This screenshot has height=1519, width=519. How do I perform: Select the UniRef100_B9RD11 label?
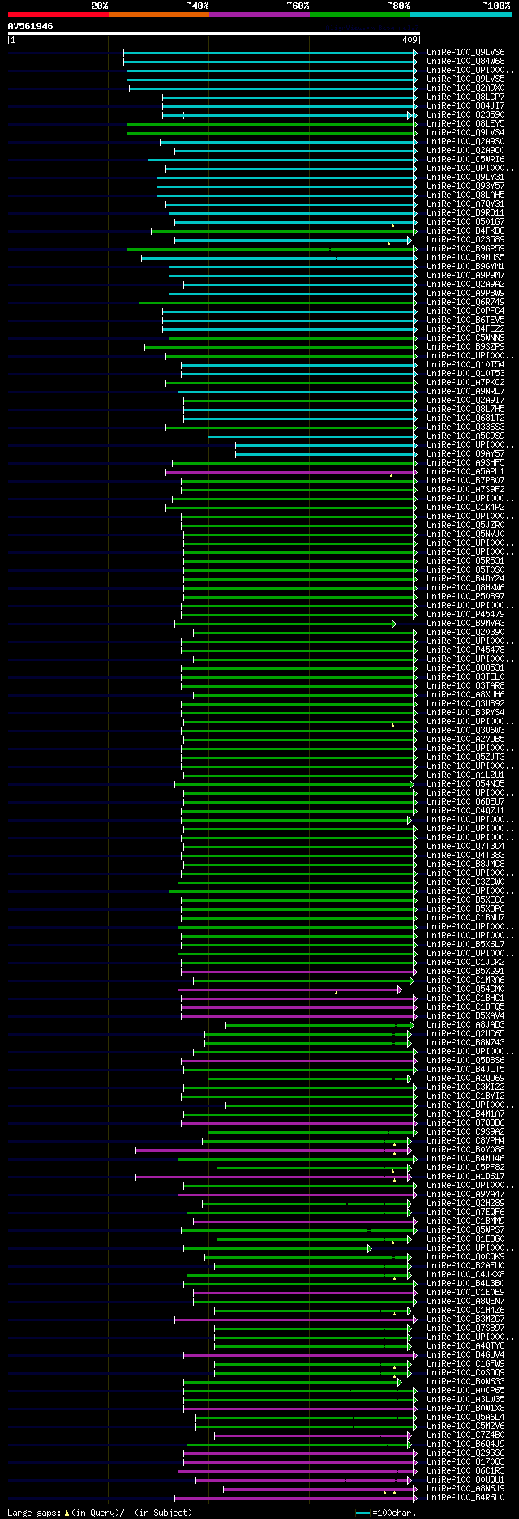tap(465, 213)
